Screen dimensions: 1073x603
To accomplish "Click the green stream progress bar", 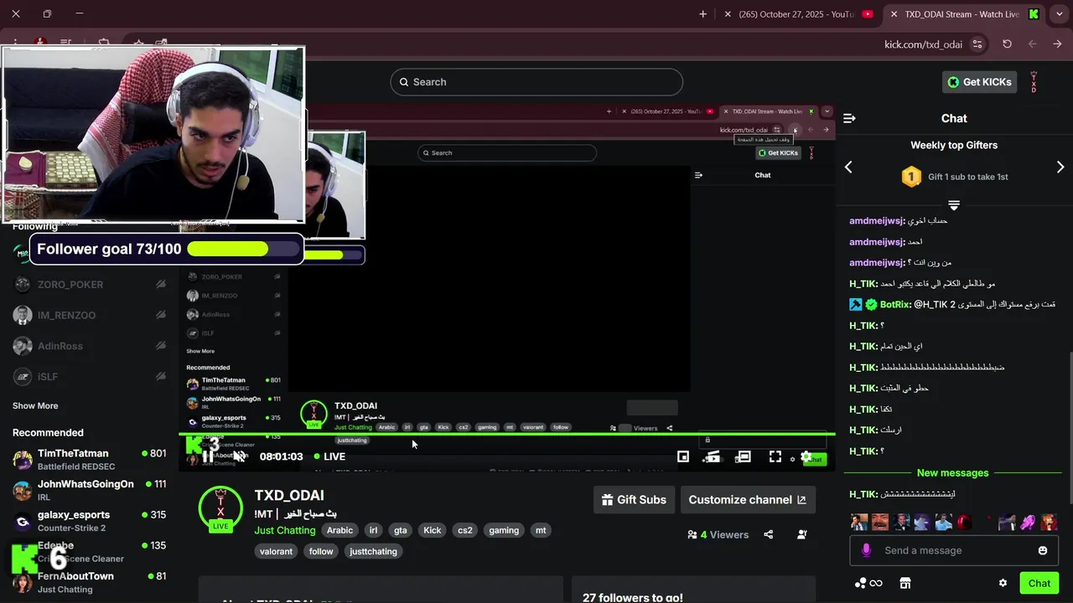I will point(507,434).
